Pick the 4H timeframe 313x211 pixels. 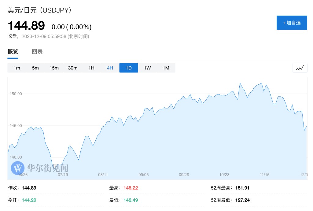(110, 68)
